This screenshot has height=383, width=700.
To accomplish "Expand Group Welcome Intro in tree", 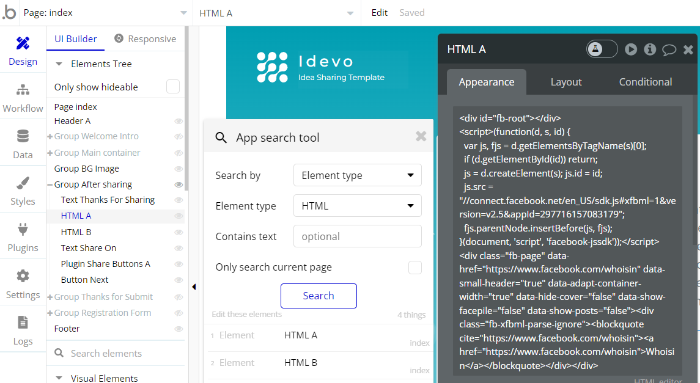I will click(50, 136).
